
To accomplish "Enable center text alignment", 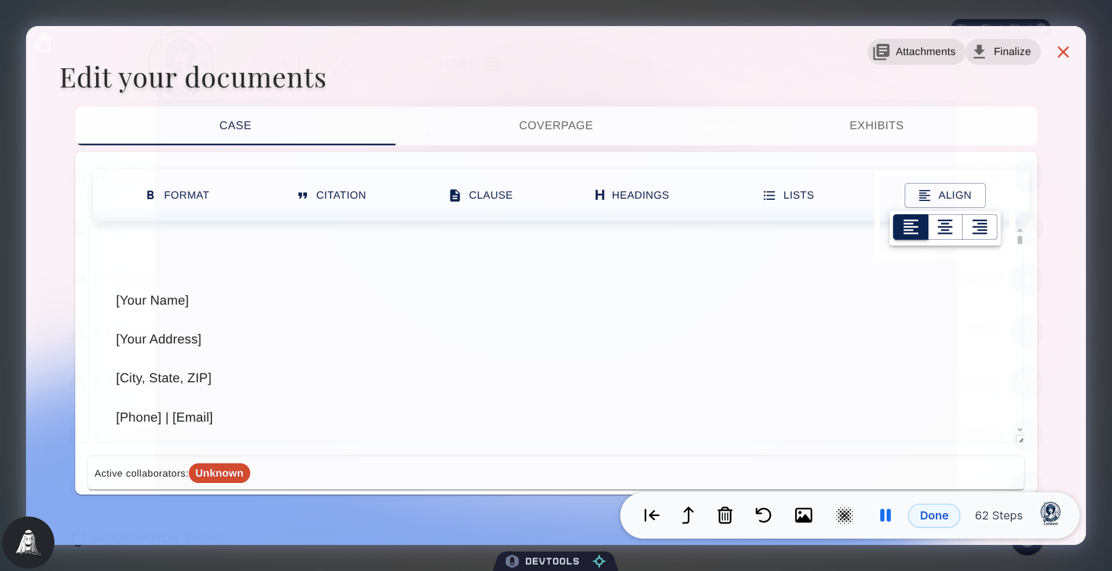I will 945,227.
